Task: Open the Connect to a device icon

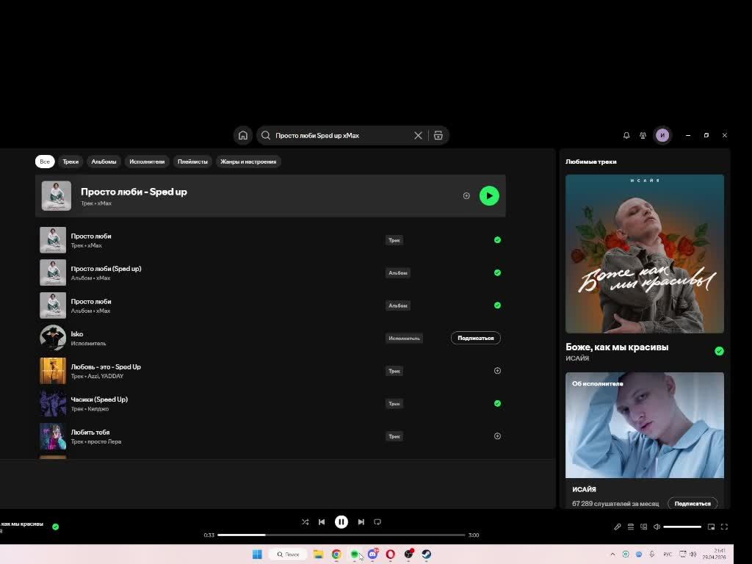Action: 643,527
